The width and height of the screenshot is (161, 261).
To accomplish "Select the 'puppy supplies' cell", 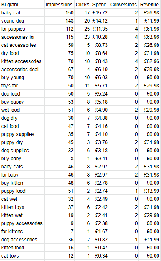I will (22, 134).
